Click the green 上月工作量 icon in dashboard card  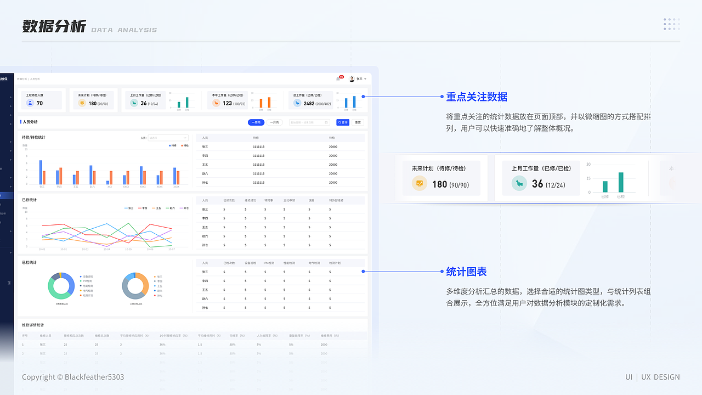coord(134,103)
